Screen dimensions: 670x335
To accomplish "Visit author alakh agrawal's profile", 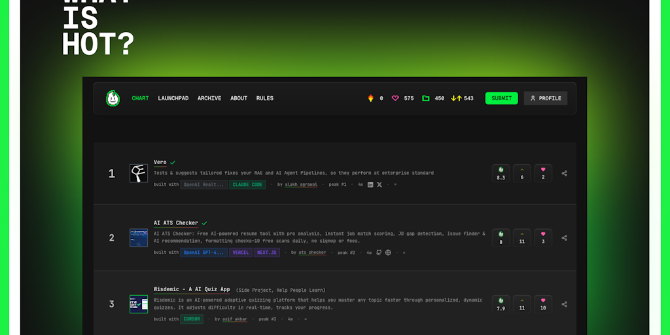I will 301,185.
